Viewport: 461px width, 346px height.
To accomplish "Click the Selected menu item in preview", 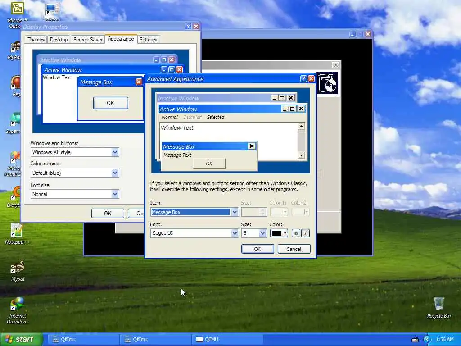I will (216, 117).
